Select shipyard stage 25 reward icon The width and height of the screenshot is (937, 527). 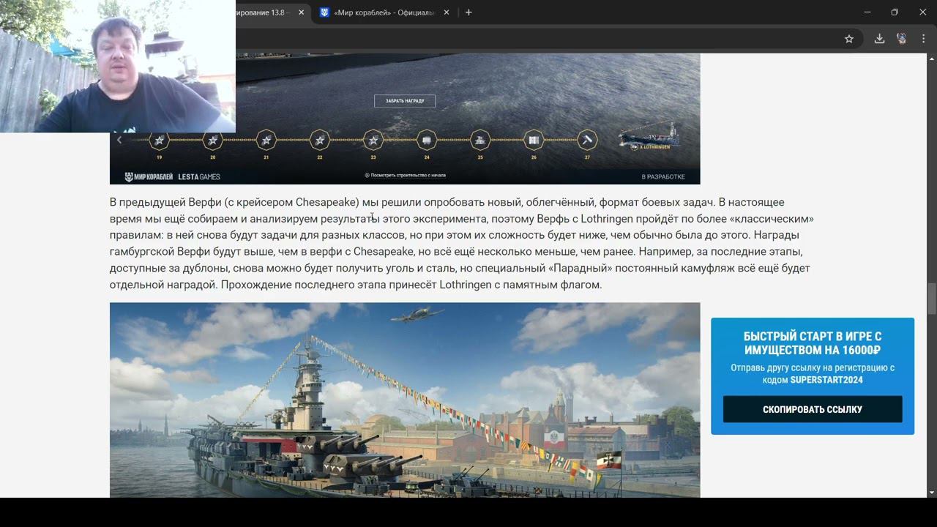pos(480,140)
